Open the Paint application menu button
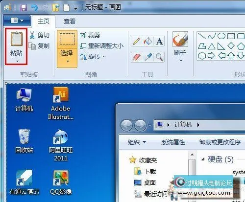The width and height of the screenshot is (245, 202). (x=17, y=21)
